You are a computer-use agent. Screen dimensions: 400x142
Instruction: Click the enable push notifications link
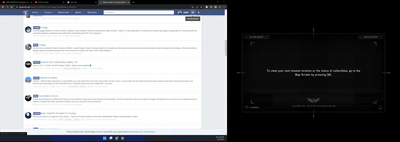143,132
